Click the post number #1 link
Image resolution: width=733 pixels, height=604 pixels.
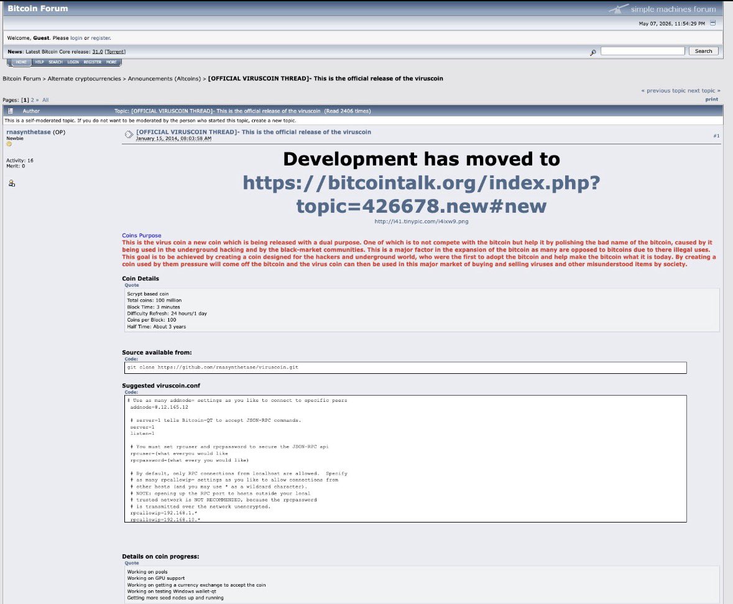[x=716, y=136]
